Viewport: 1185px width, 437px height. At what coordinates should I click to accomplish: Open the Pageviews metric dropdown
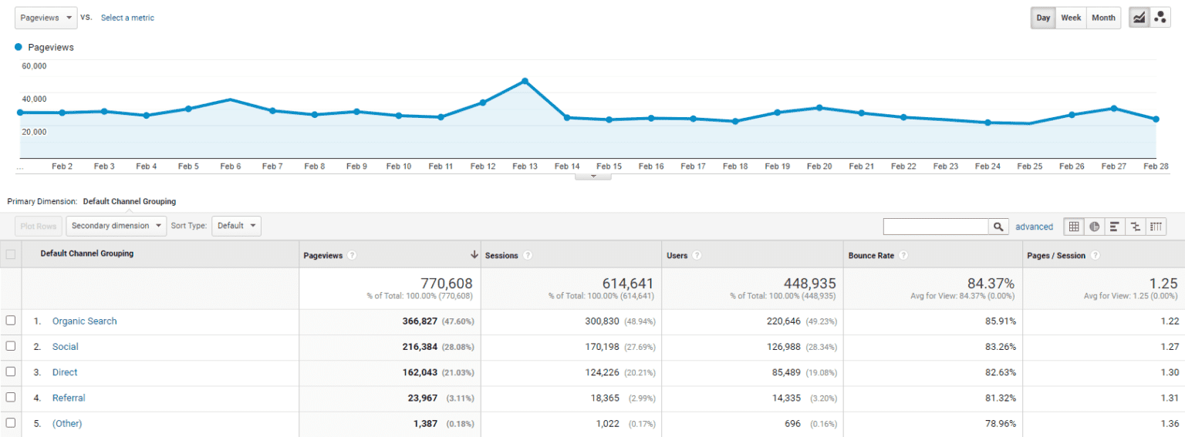46,18
